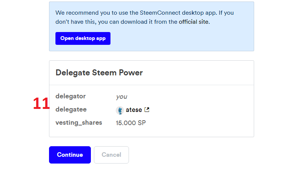Cancel the delegation request

click(x=111, y=155)
